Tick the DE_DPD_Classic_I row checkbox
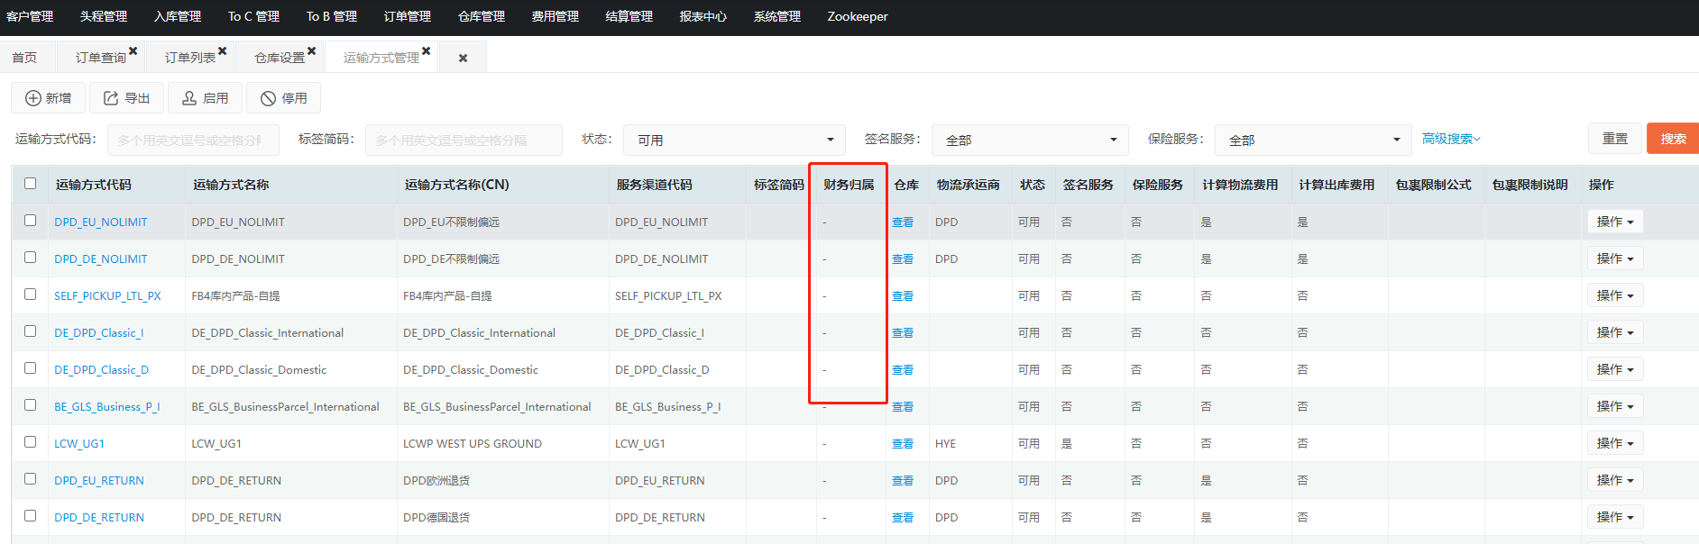This screenshot has width=1699, height=544. (30, 331)
